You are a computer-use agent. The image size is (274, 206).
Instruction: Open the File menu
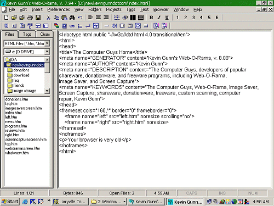tap(12, 9)
